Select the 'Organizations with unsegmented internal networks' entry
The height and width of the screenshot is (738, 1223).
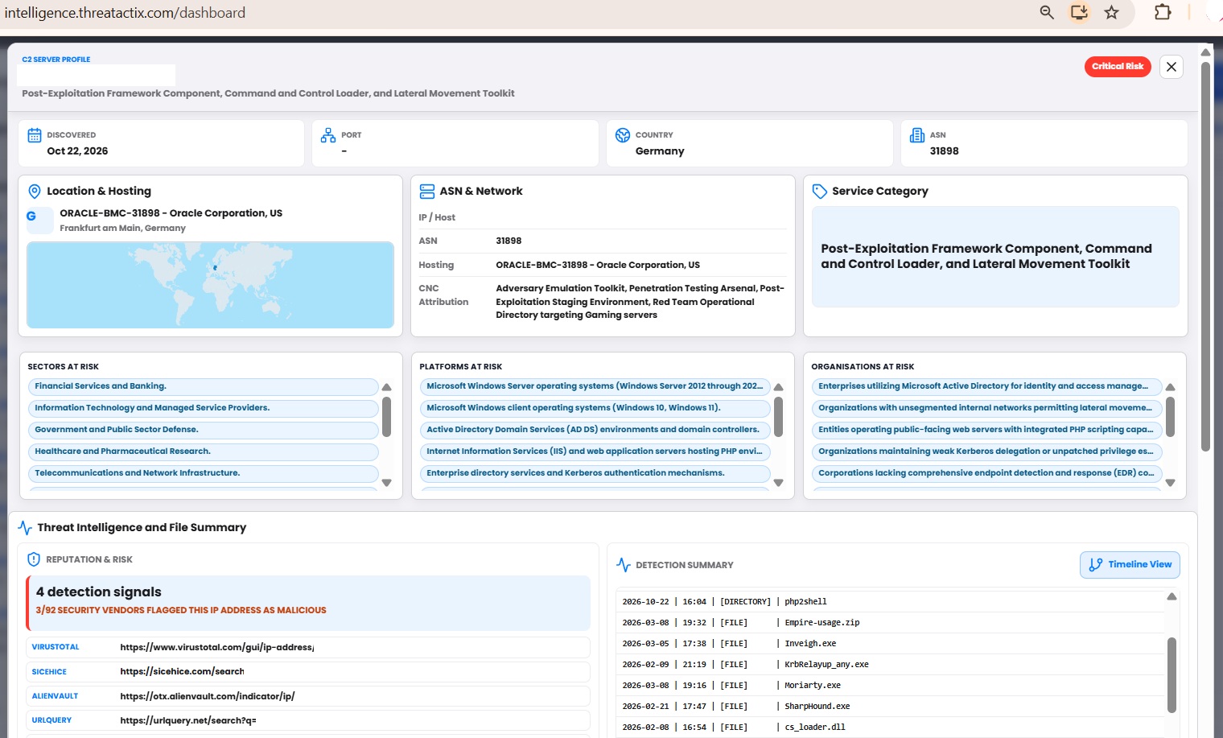(x=987, y=408)
